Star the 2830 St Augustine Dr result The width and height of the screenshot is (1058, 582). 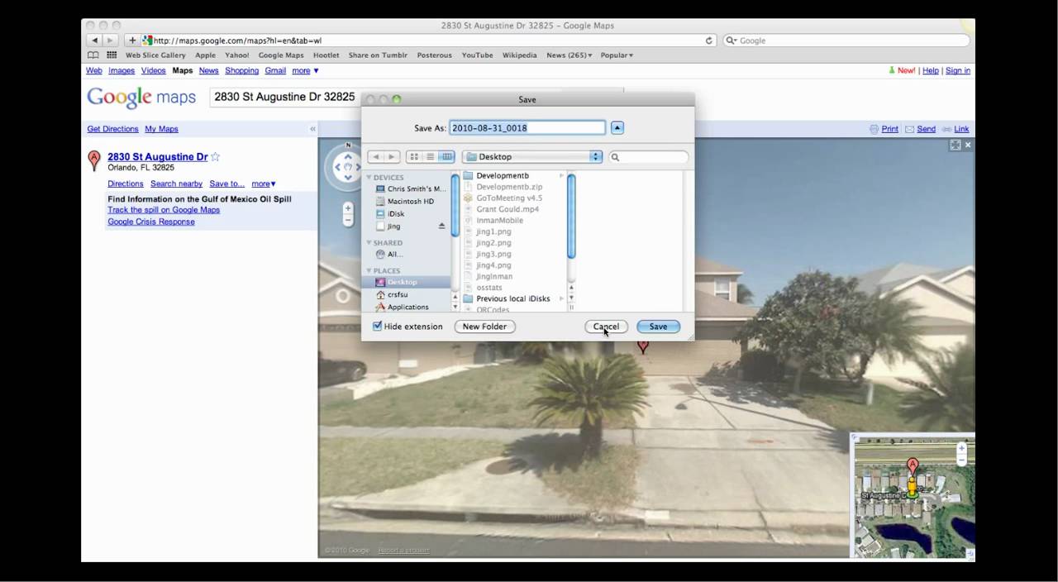tap(215, 156)
